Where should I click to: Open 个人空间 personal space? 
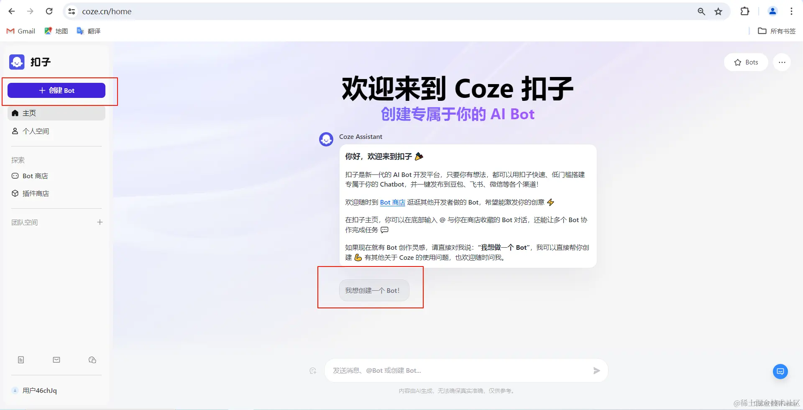pyautogui.click(x=56, y=131)
